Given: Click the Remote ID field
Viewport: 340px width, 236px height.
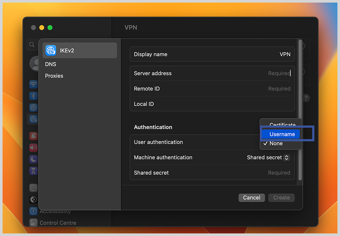Looking at the screenshot, I should [x=212, y=89].
